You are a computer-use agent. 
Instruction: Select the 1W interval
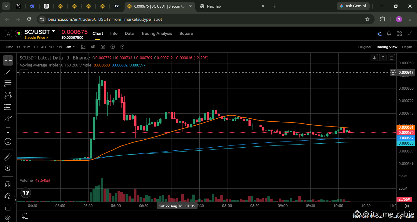60,47
